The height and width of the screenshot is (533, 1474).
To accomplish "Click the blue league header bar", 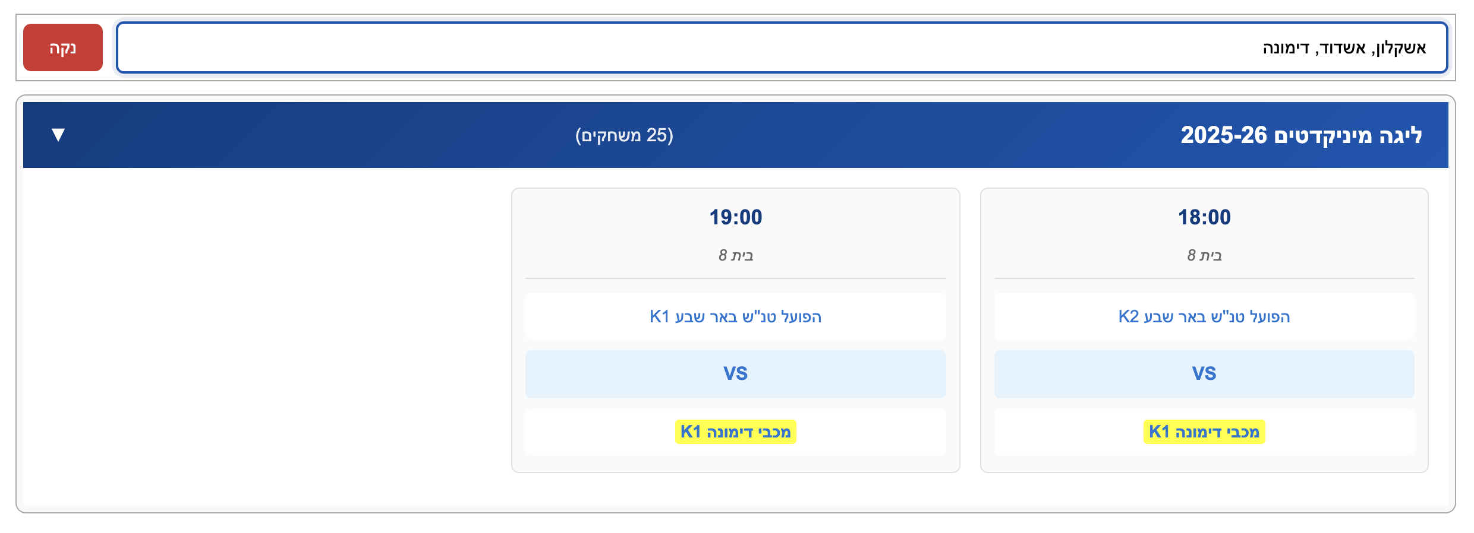I will coord(951,135).
